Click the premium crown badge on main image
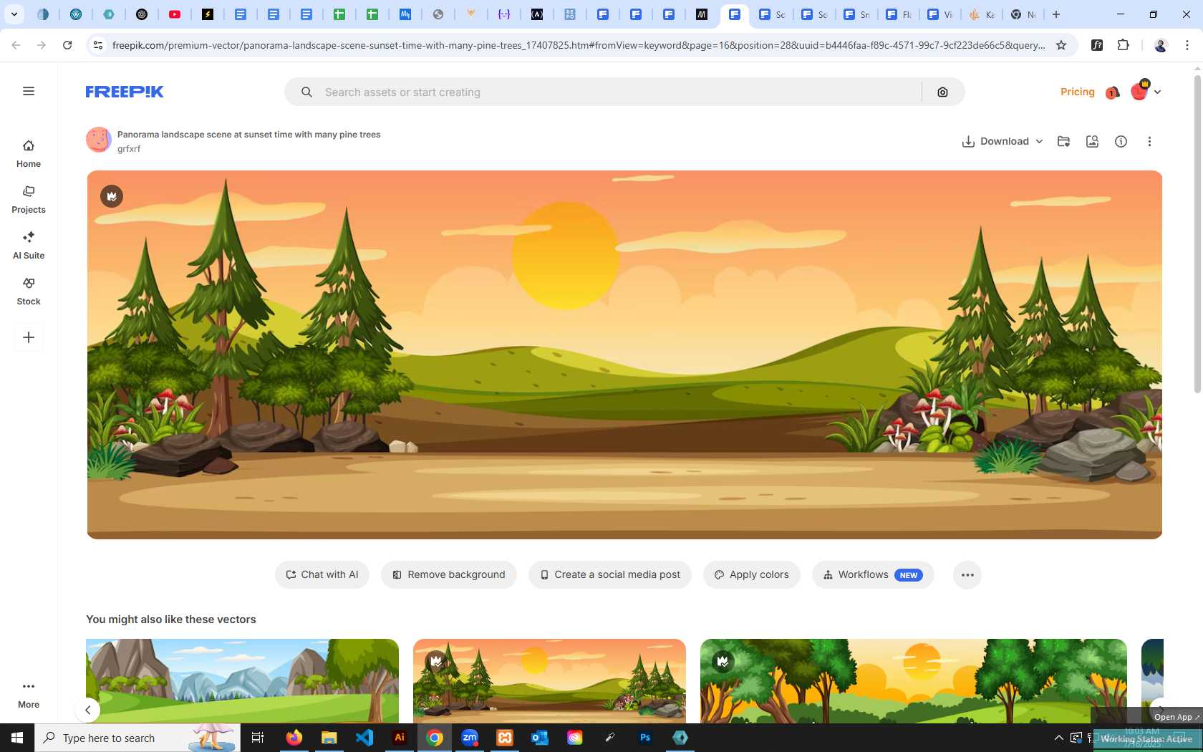The width and height of the screenshot is (1203, 752). coord(112,196)
